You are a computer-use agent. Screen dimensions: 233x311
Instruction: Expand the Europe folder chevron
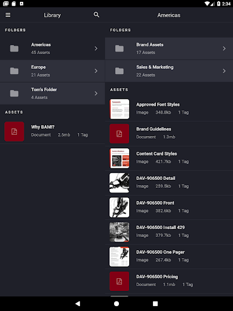96,71
